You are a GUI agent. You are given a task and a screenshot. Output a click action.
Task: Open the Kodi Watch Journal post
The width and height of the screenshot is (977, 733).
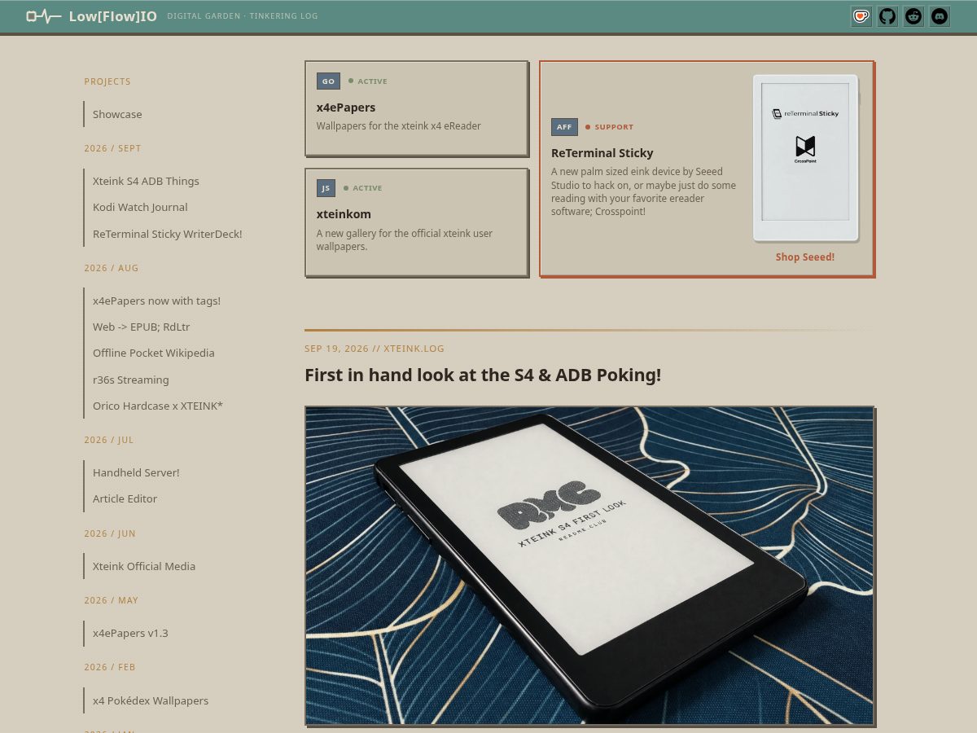(x=140, y=207)
